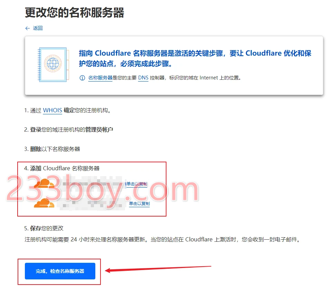Image resolution: width=335 pixels, height=297 pixels.
Task: Go back via the 返回 link
Action: [38, 28]
